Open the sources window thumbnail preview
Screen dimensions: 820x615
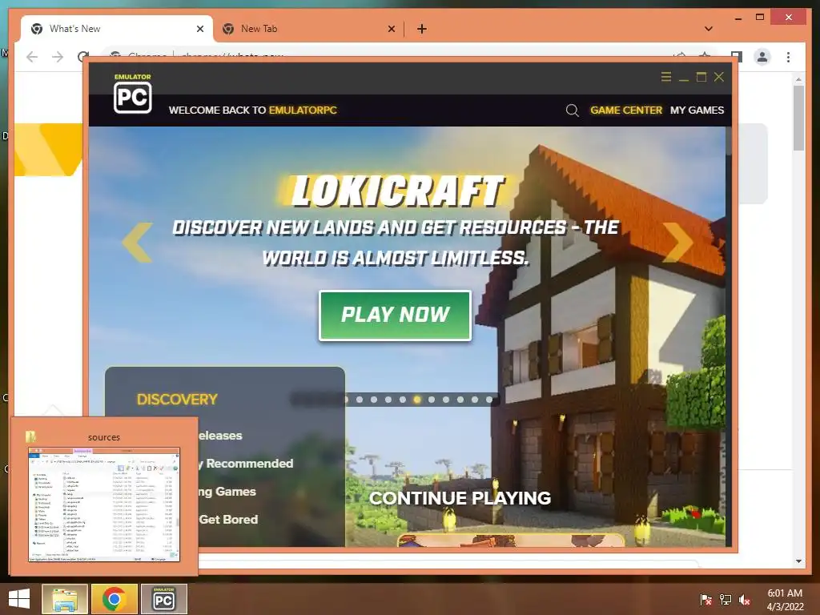[x=104, y=504]
